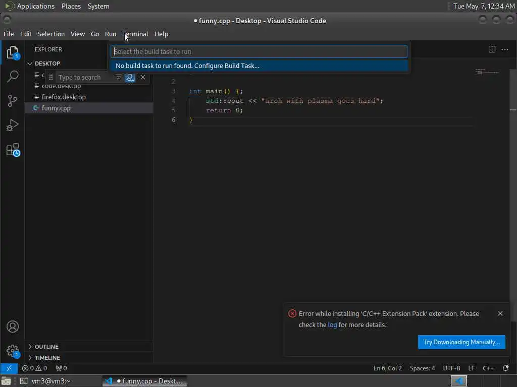Open the View menu
Viewport: 517px width, 387px height.
(77, 34)
